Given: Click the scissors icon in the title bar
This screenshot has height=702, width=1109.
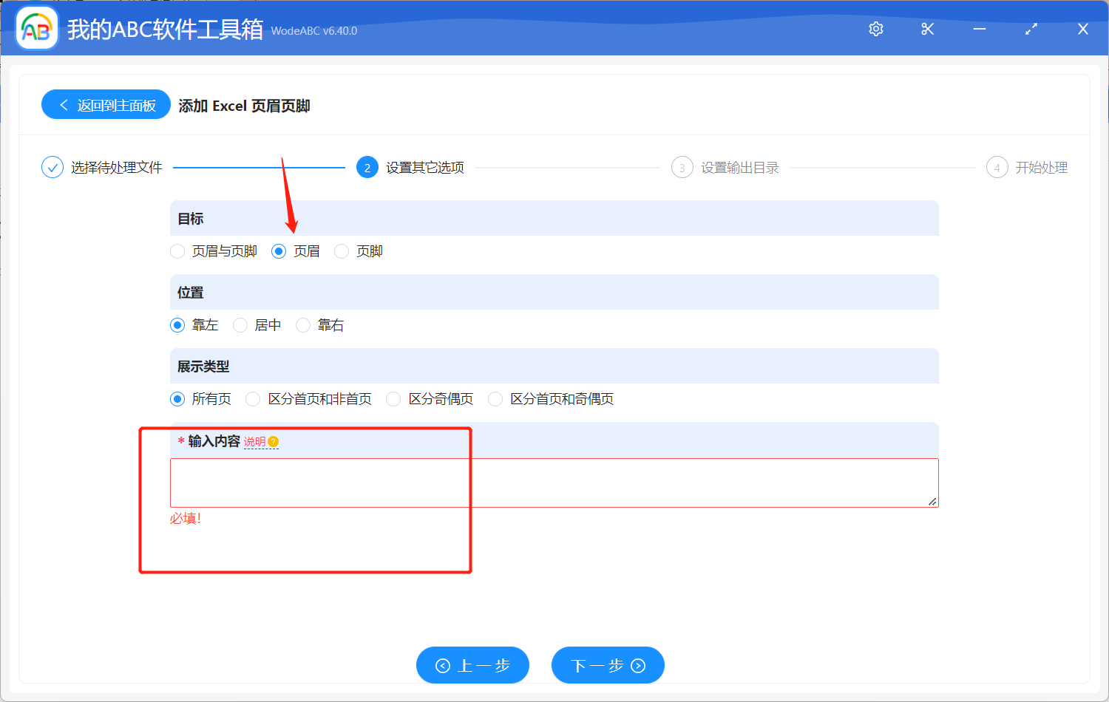Looking at the screenshot, I should 927,29.
